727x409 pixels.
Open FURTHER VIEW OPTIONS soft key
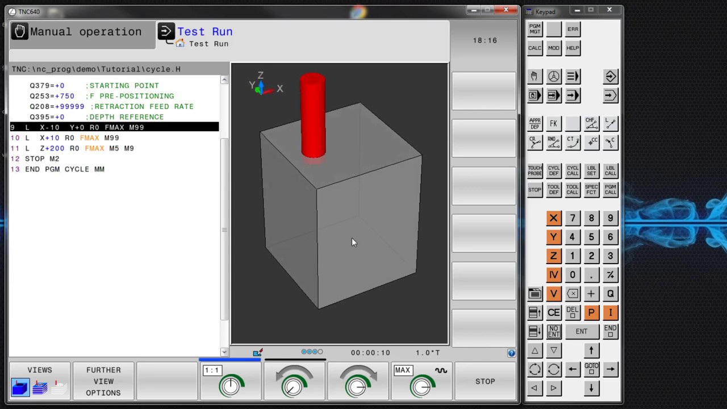click(x=103, y=381)
